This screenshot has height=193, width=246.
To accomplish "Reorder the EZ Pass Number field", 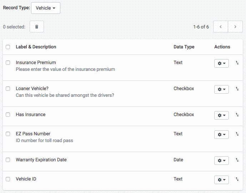I will (x=237, y=134).
